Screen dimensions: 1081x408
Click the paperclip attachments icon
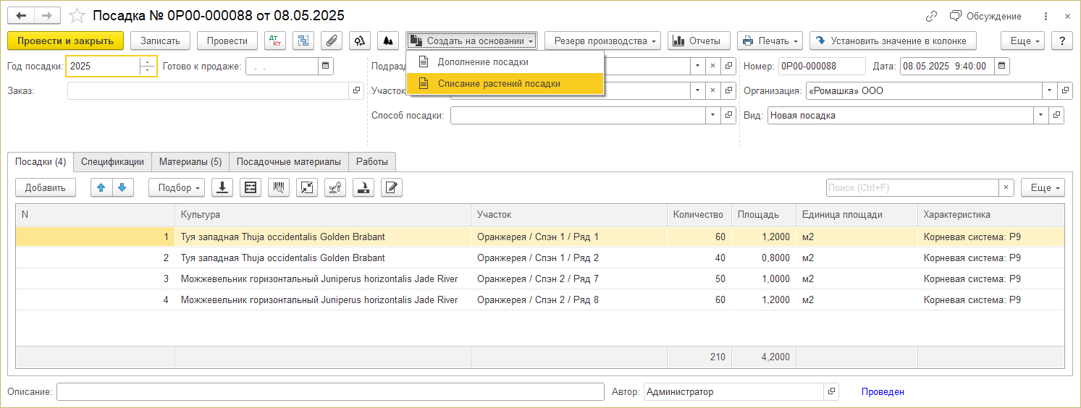331,41
